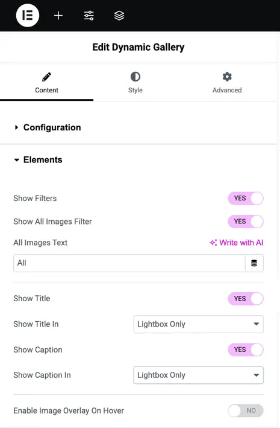Turn off the Show Title switch
Screen dimensions: 280x428
246,299
